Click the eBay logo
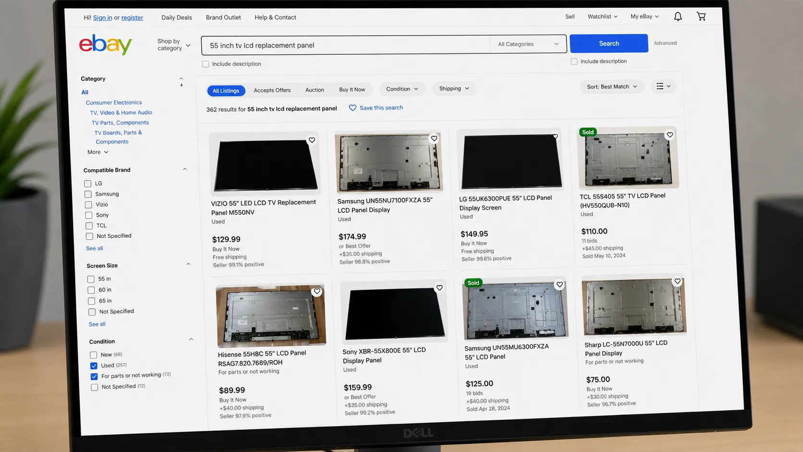Image resolution: width=803 pixels, height=452 pixels. tap(106, 45)
